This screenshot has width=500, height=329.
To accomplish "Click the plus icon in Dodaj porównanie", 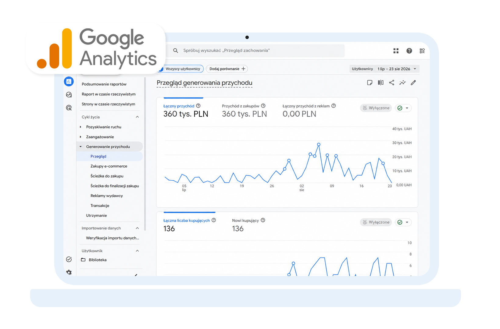I will [243, 69].
